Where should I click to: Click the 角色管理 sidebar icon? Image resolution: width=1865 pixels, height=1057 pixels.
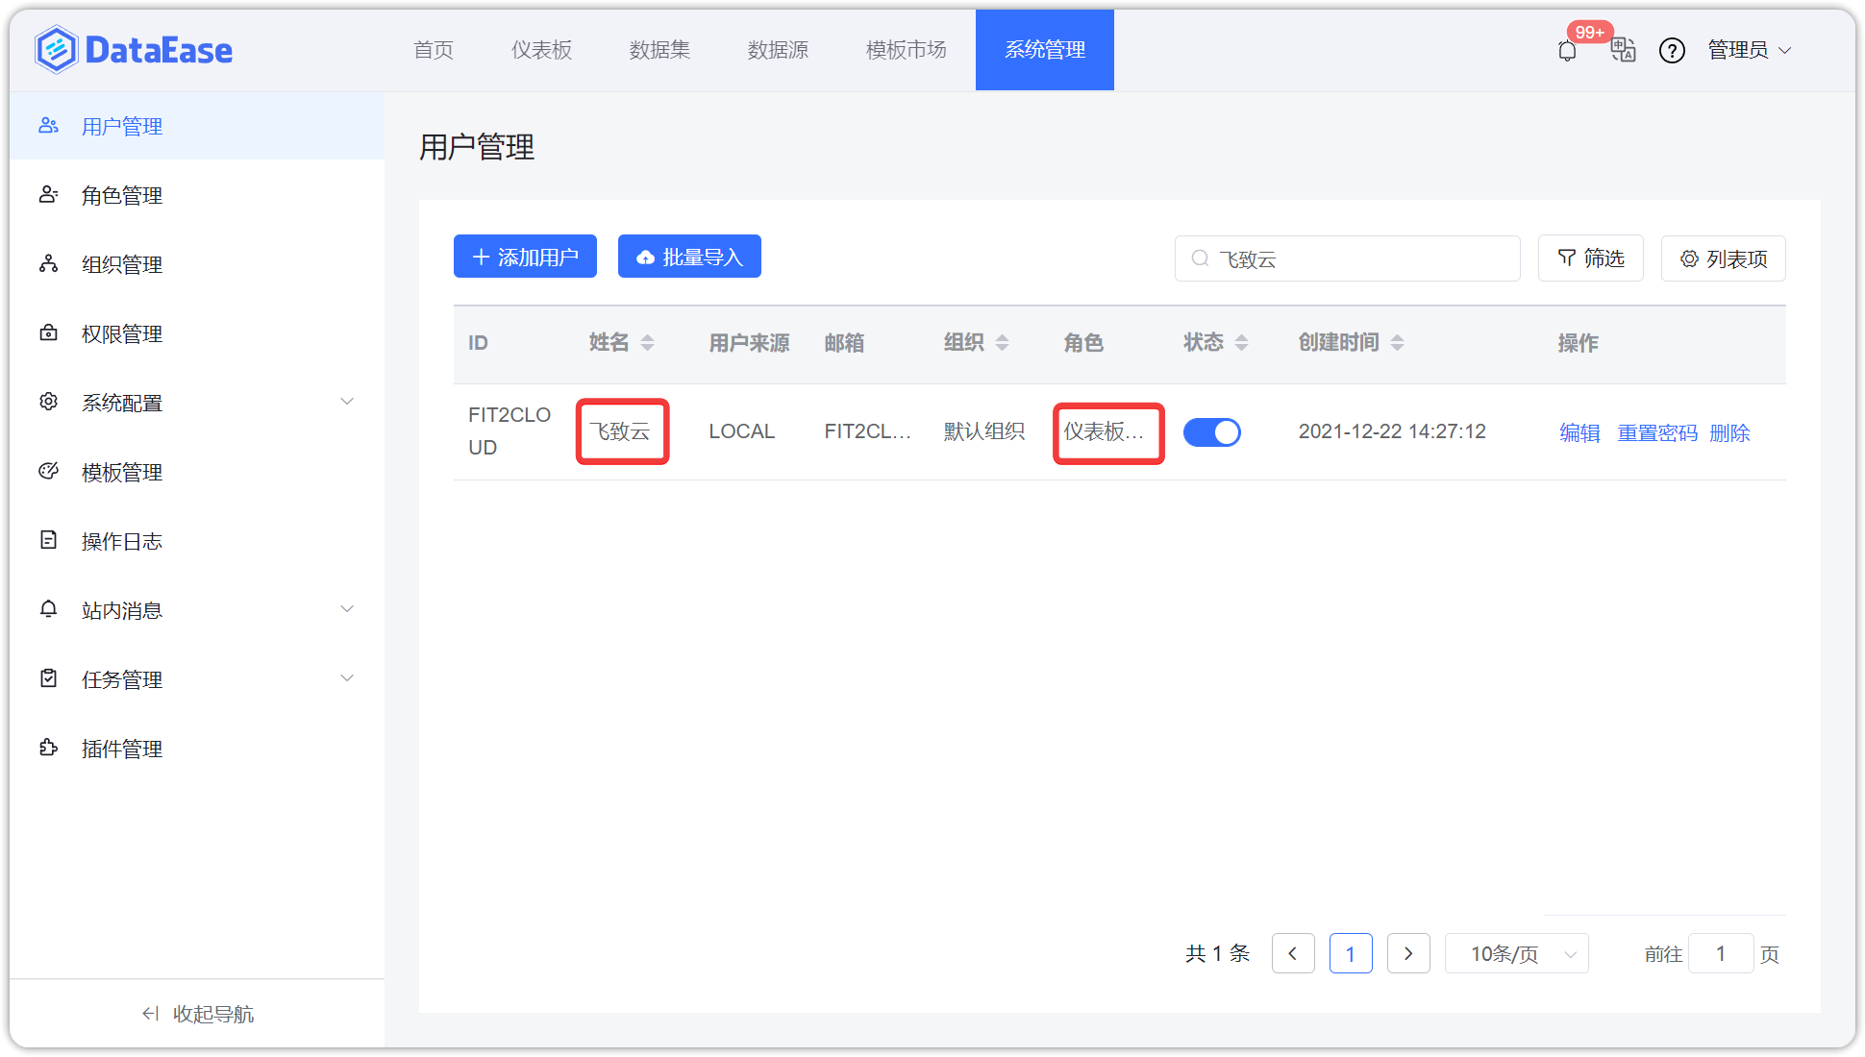pyautogui.click(x=48, y=195)
